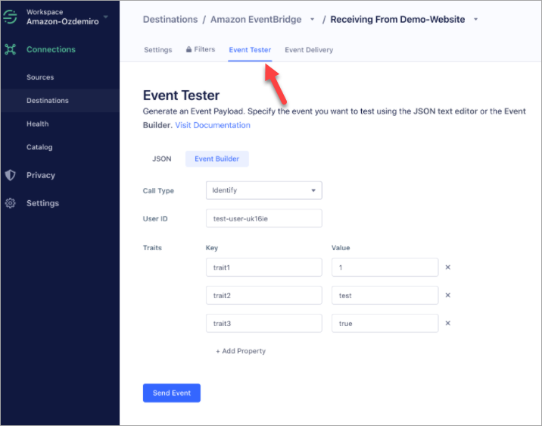Open the Settings tab
Viewport: 542px width, 426px height.
tap(158, 50)
